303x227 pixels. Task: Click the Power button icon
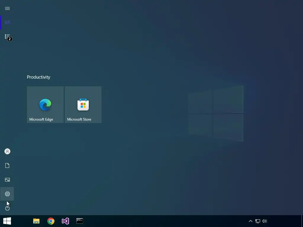[x=7, y=208]
